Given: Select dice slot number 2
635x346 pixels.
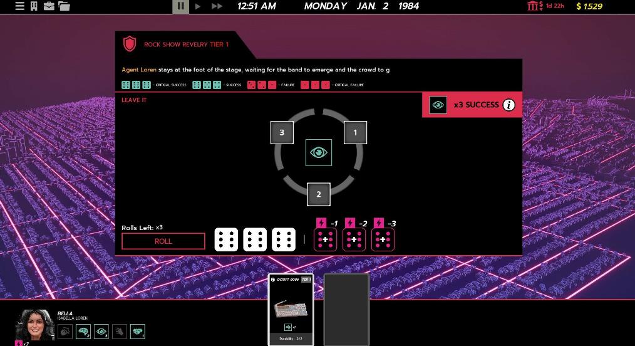Looking at the screenshot, I should click(x=318, y=194).
